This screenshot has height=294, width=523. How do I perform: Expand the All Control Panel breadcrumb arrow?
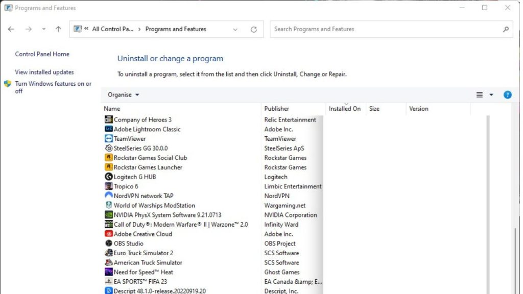point(139,29)
